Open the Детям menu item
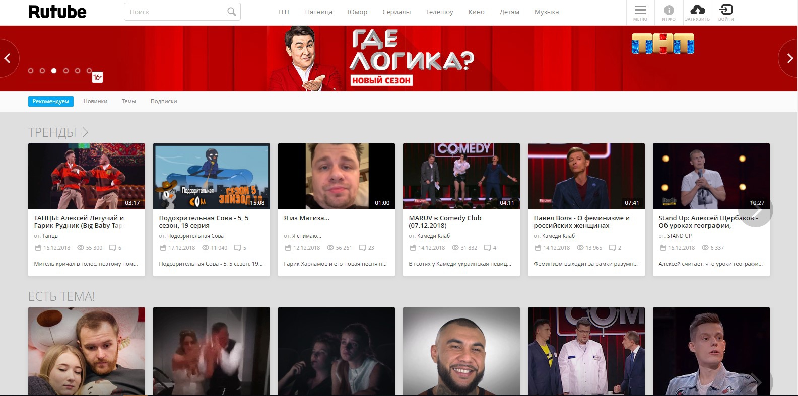 509,12
